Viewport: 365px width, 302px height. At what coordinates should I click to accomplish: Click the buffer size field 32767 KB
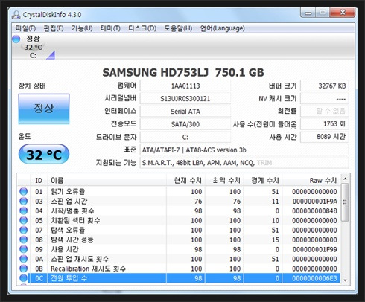[x=324, y=86]
